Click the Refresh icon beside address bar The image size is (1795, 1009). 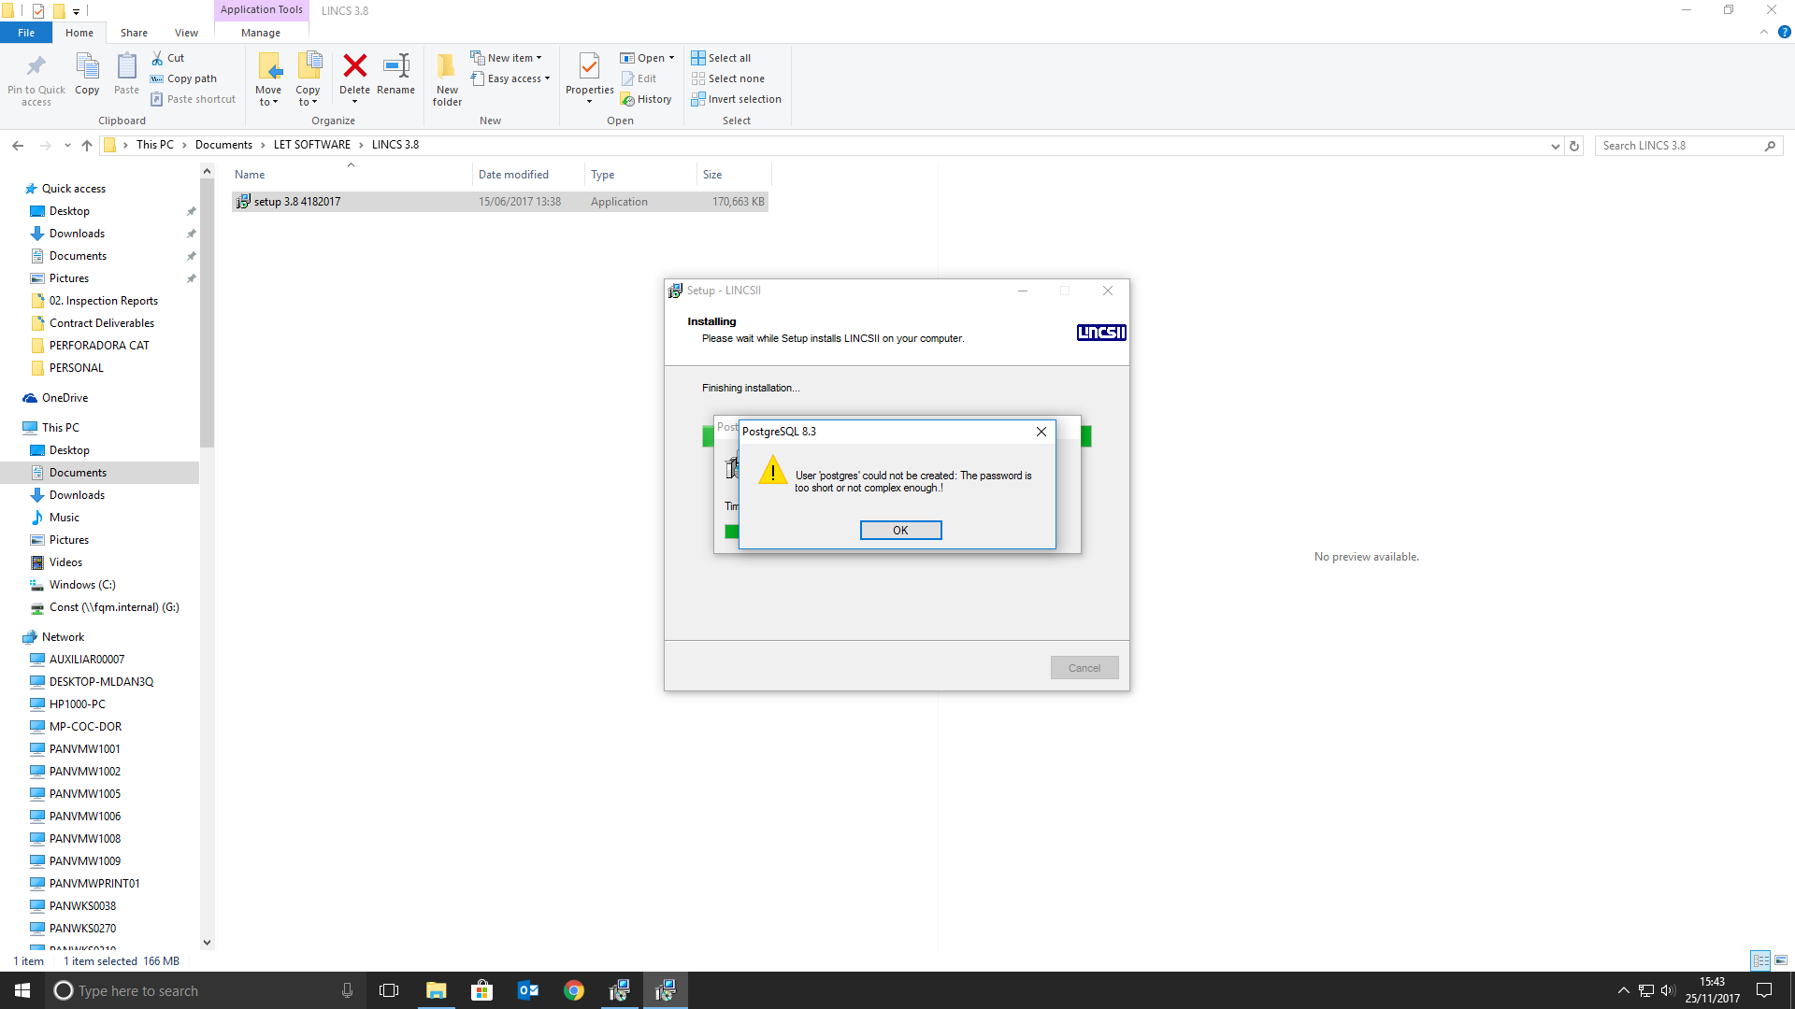(x=1574, y=146)
